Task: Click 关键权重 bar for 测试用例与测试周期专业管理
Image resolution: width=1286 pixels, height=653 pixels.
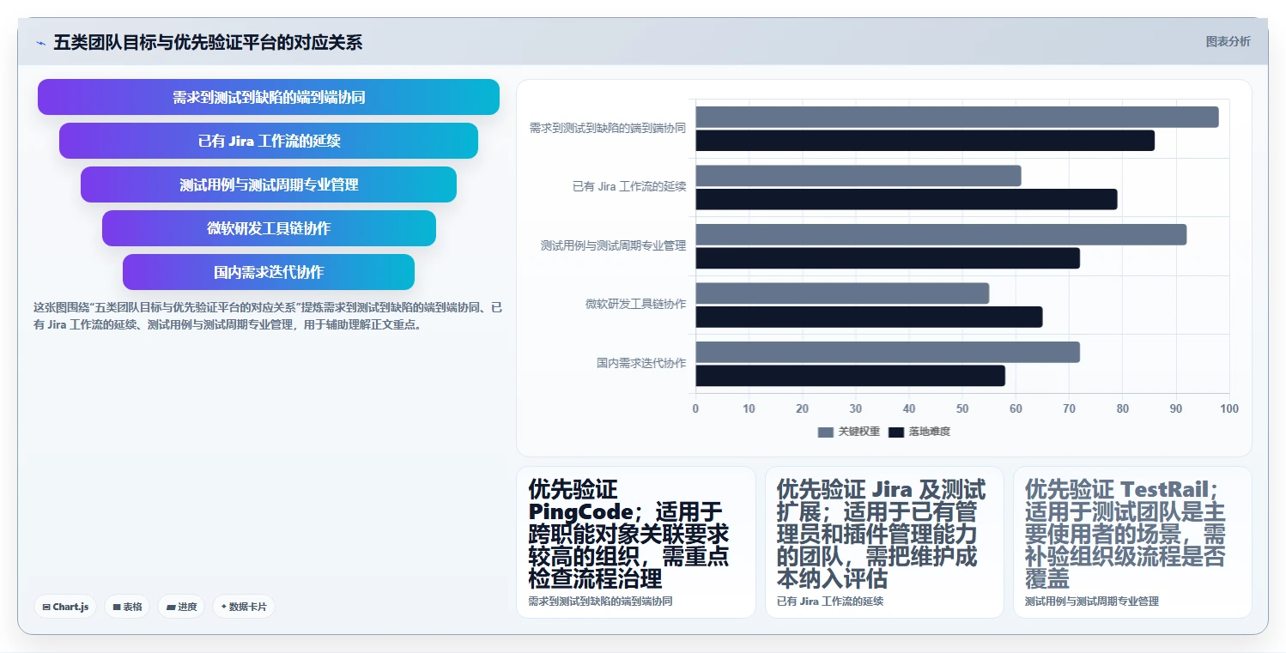Action: pos(941,234)
